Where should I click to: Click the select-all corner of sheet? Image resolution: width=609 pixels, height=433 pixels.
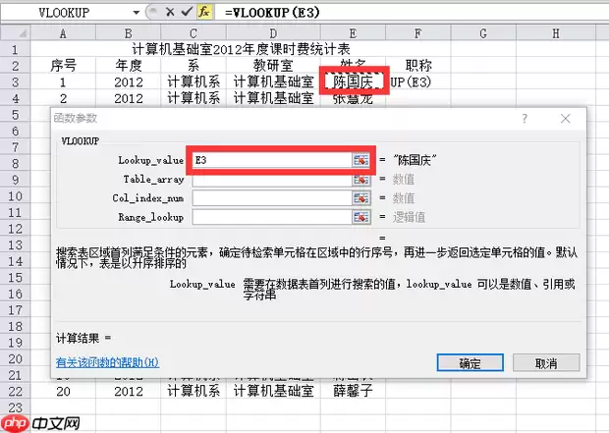(16, 33)
